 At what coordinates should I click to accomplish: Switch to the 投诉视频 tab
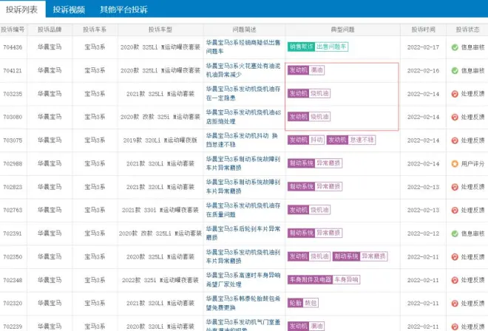(x=69, y=10)
